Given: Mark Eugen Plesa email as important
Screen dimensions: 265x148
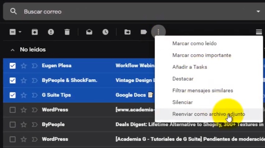Looking at the screenshot, I should coord(35,66).
